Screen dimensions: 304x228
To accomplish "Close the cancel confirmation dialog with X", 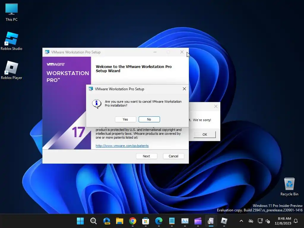I will point(184,89).
